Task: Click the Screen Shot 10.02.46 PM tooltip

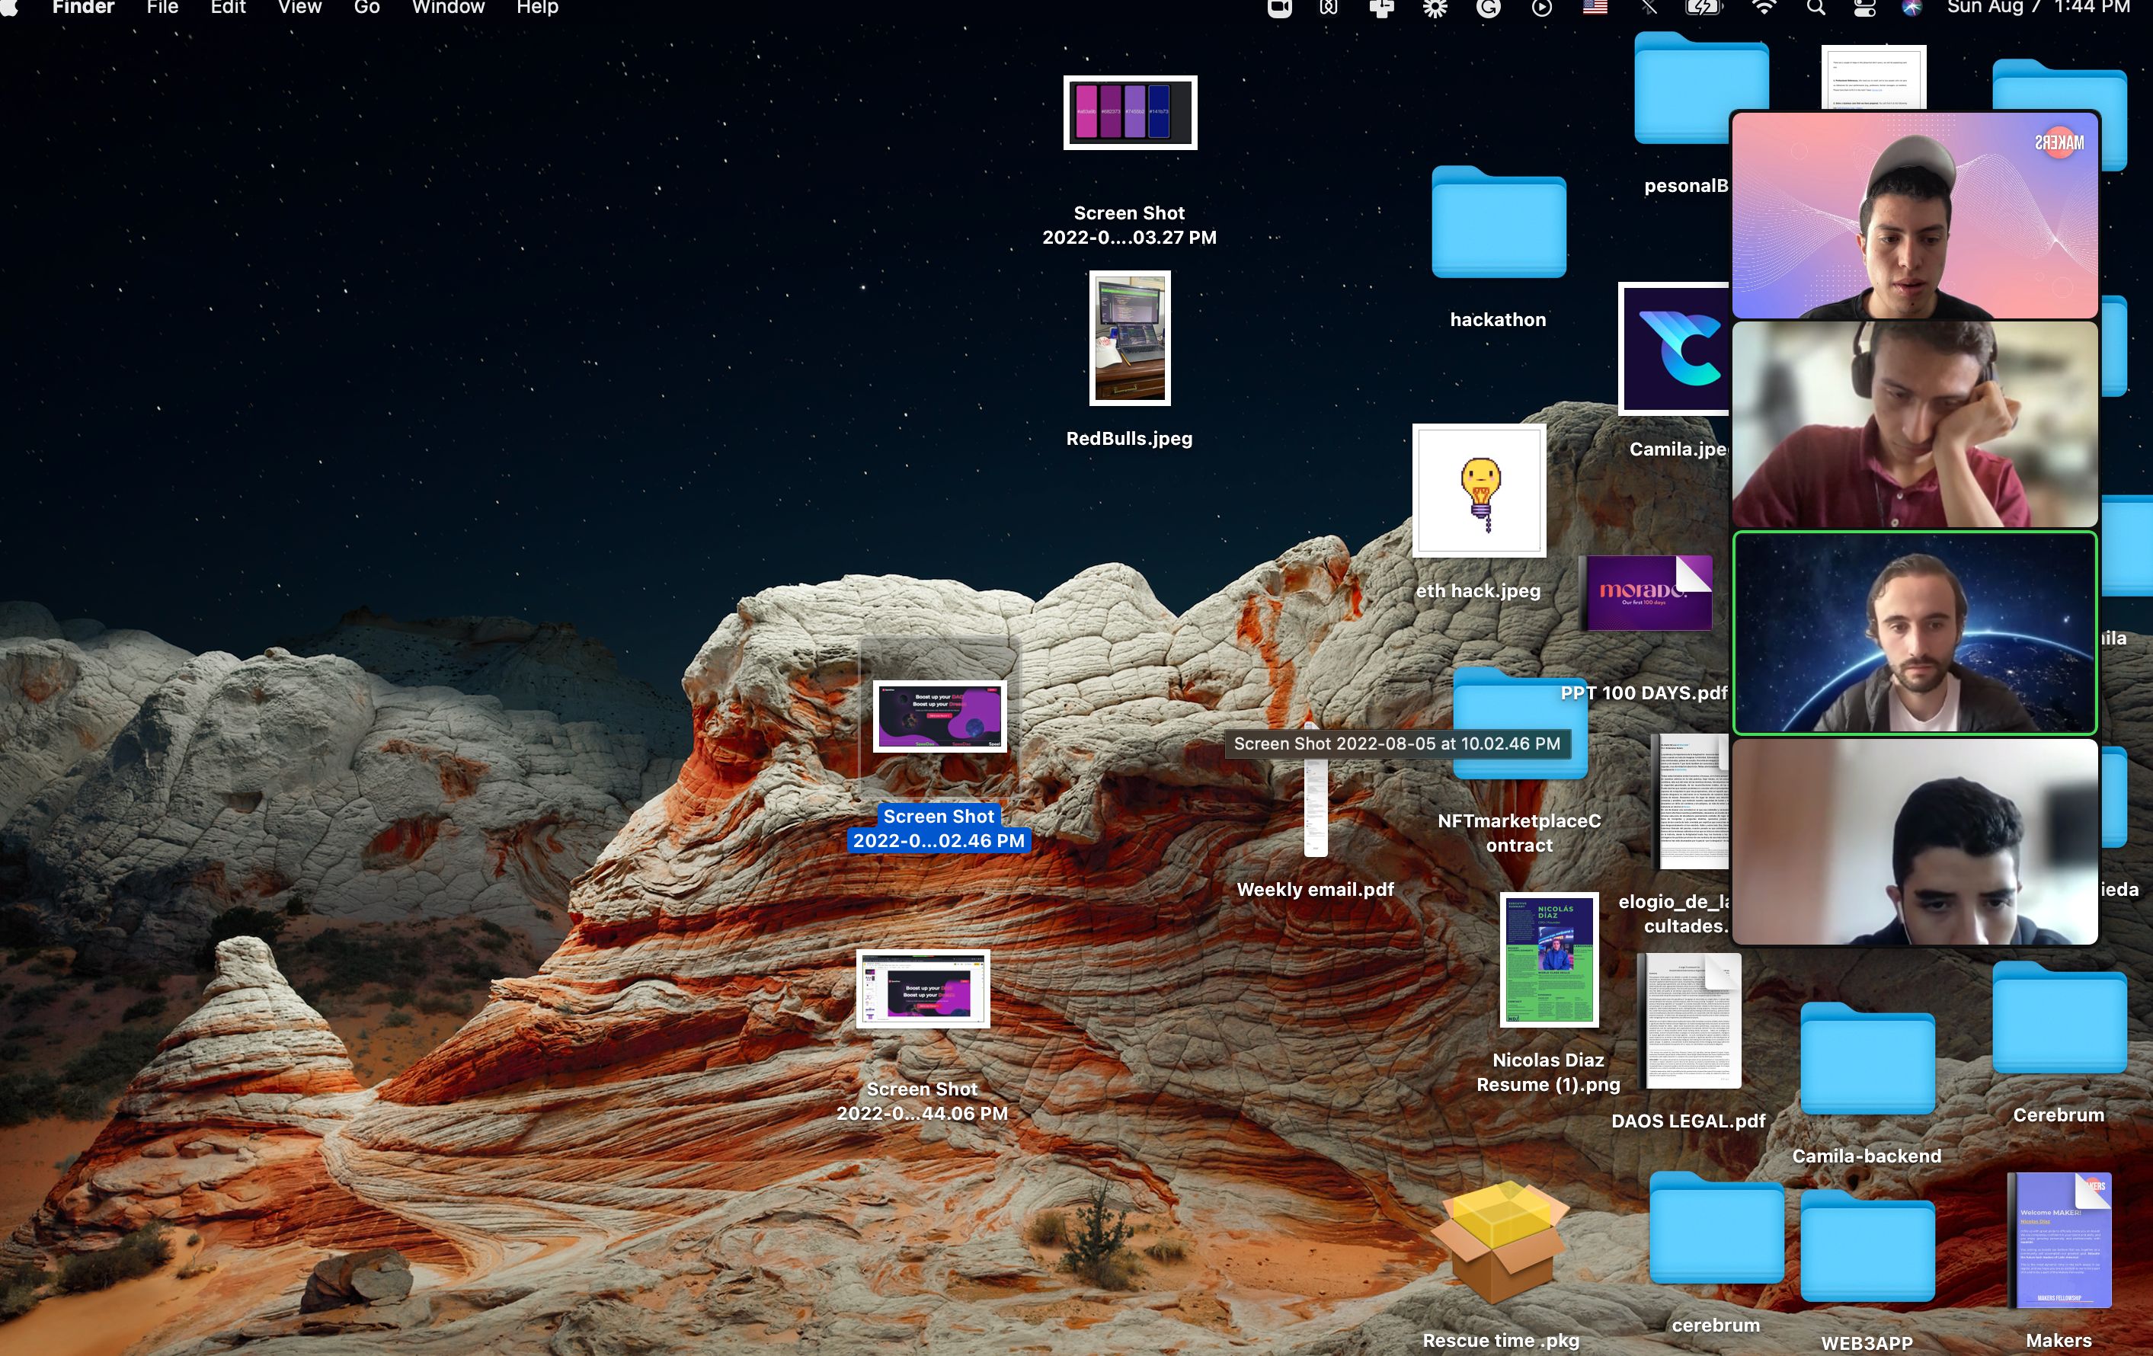Action: [1396, 744]
